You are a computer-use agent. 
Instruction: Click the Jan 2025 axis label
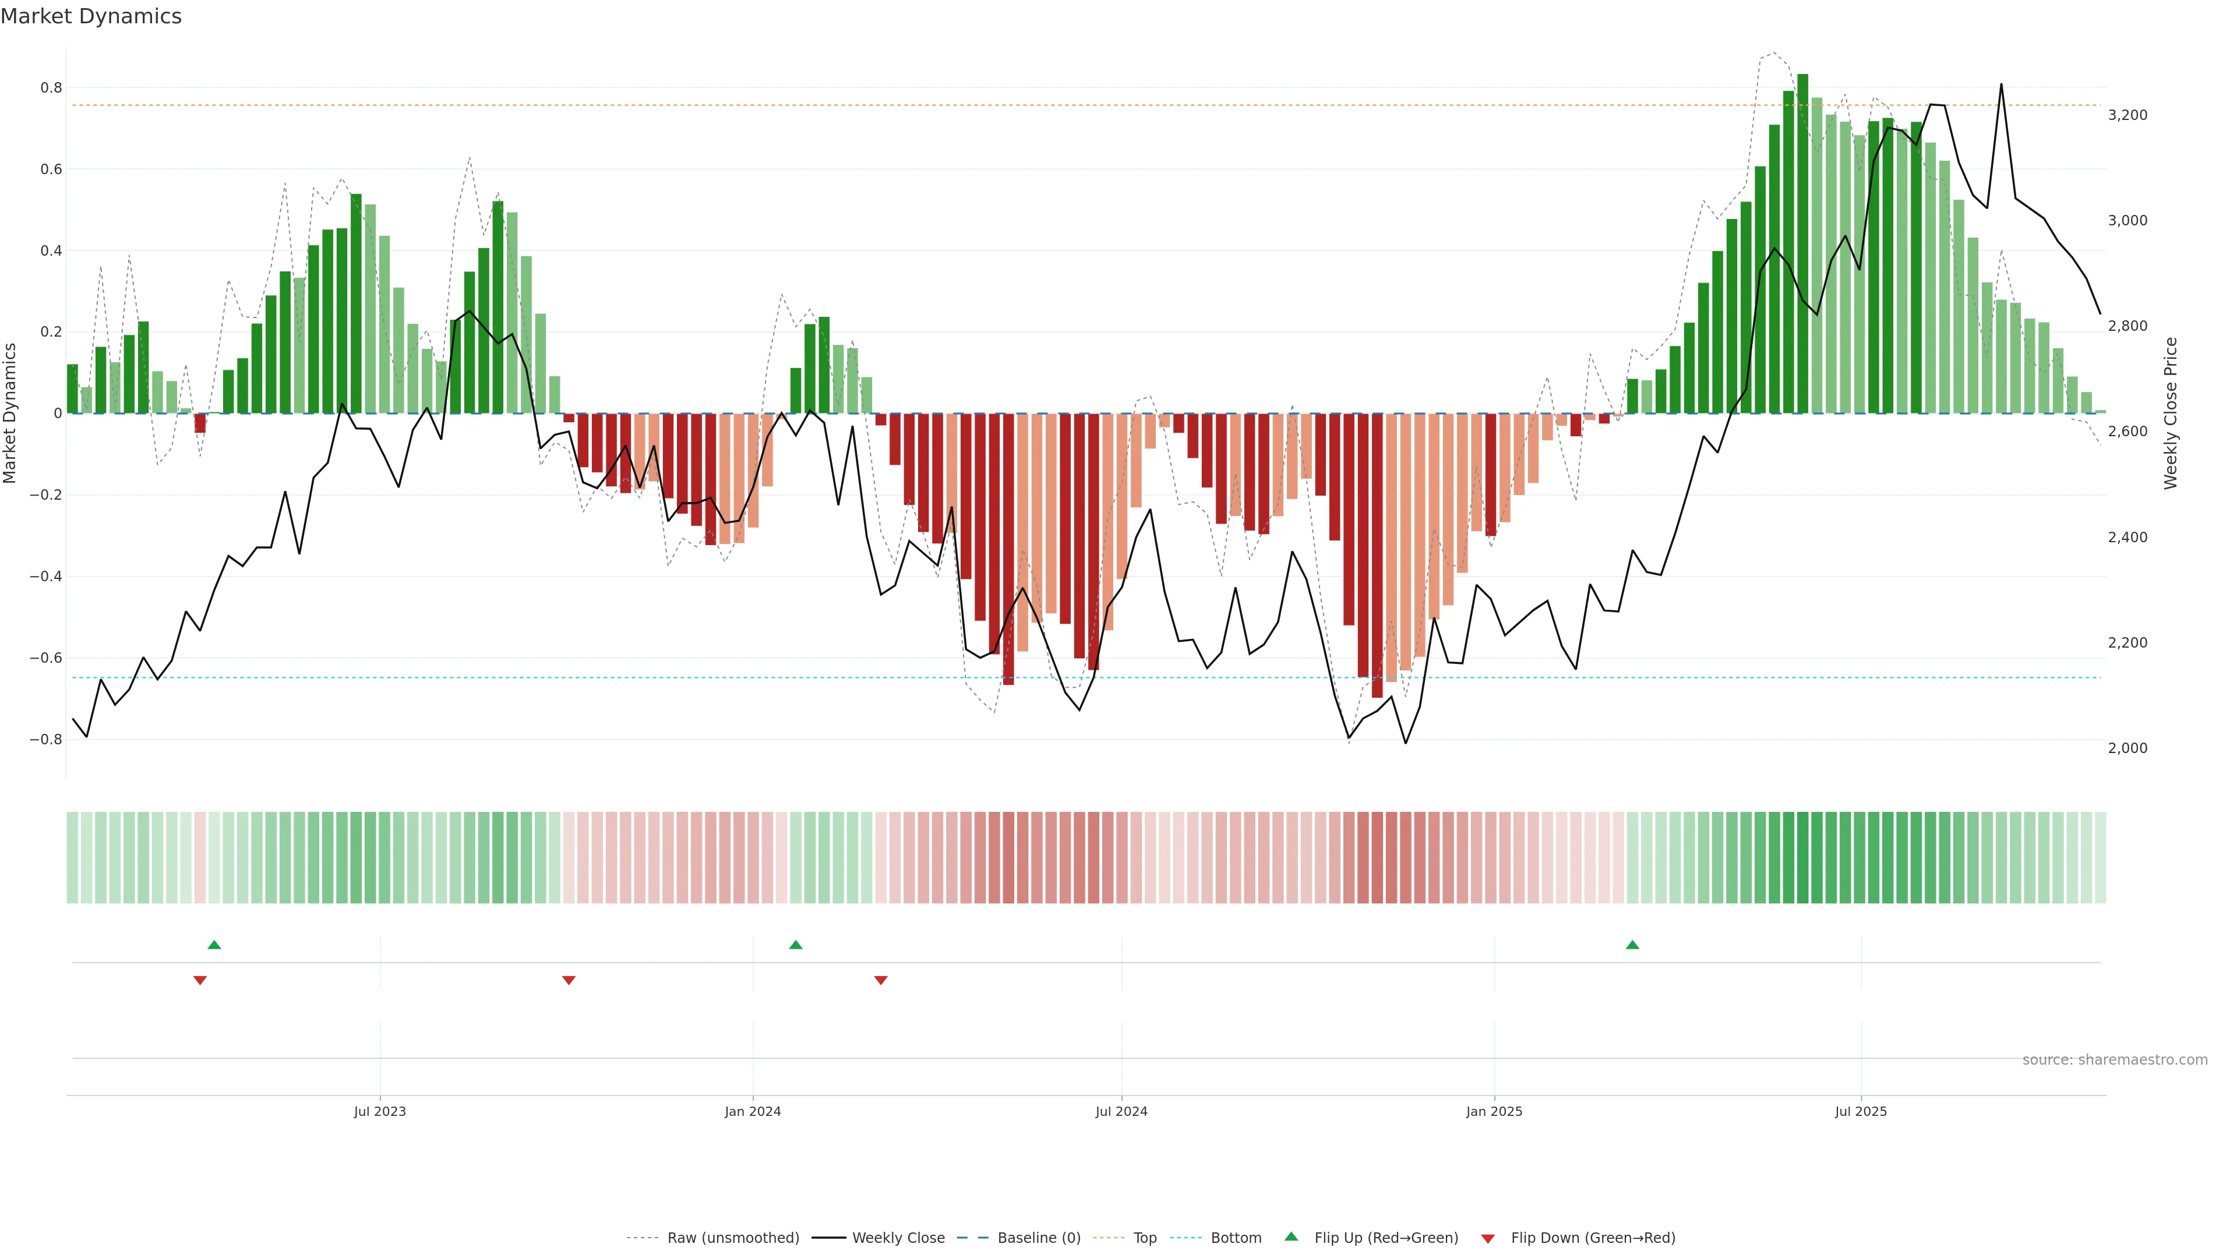tap(1494, 1111)
